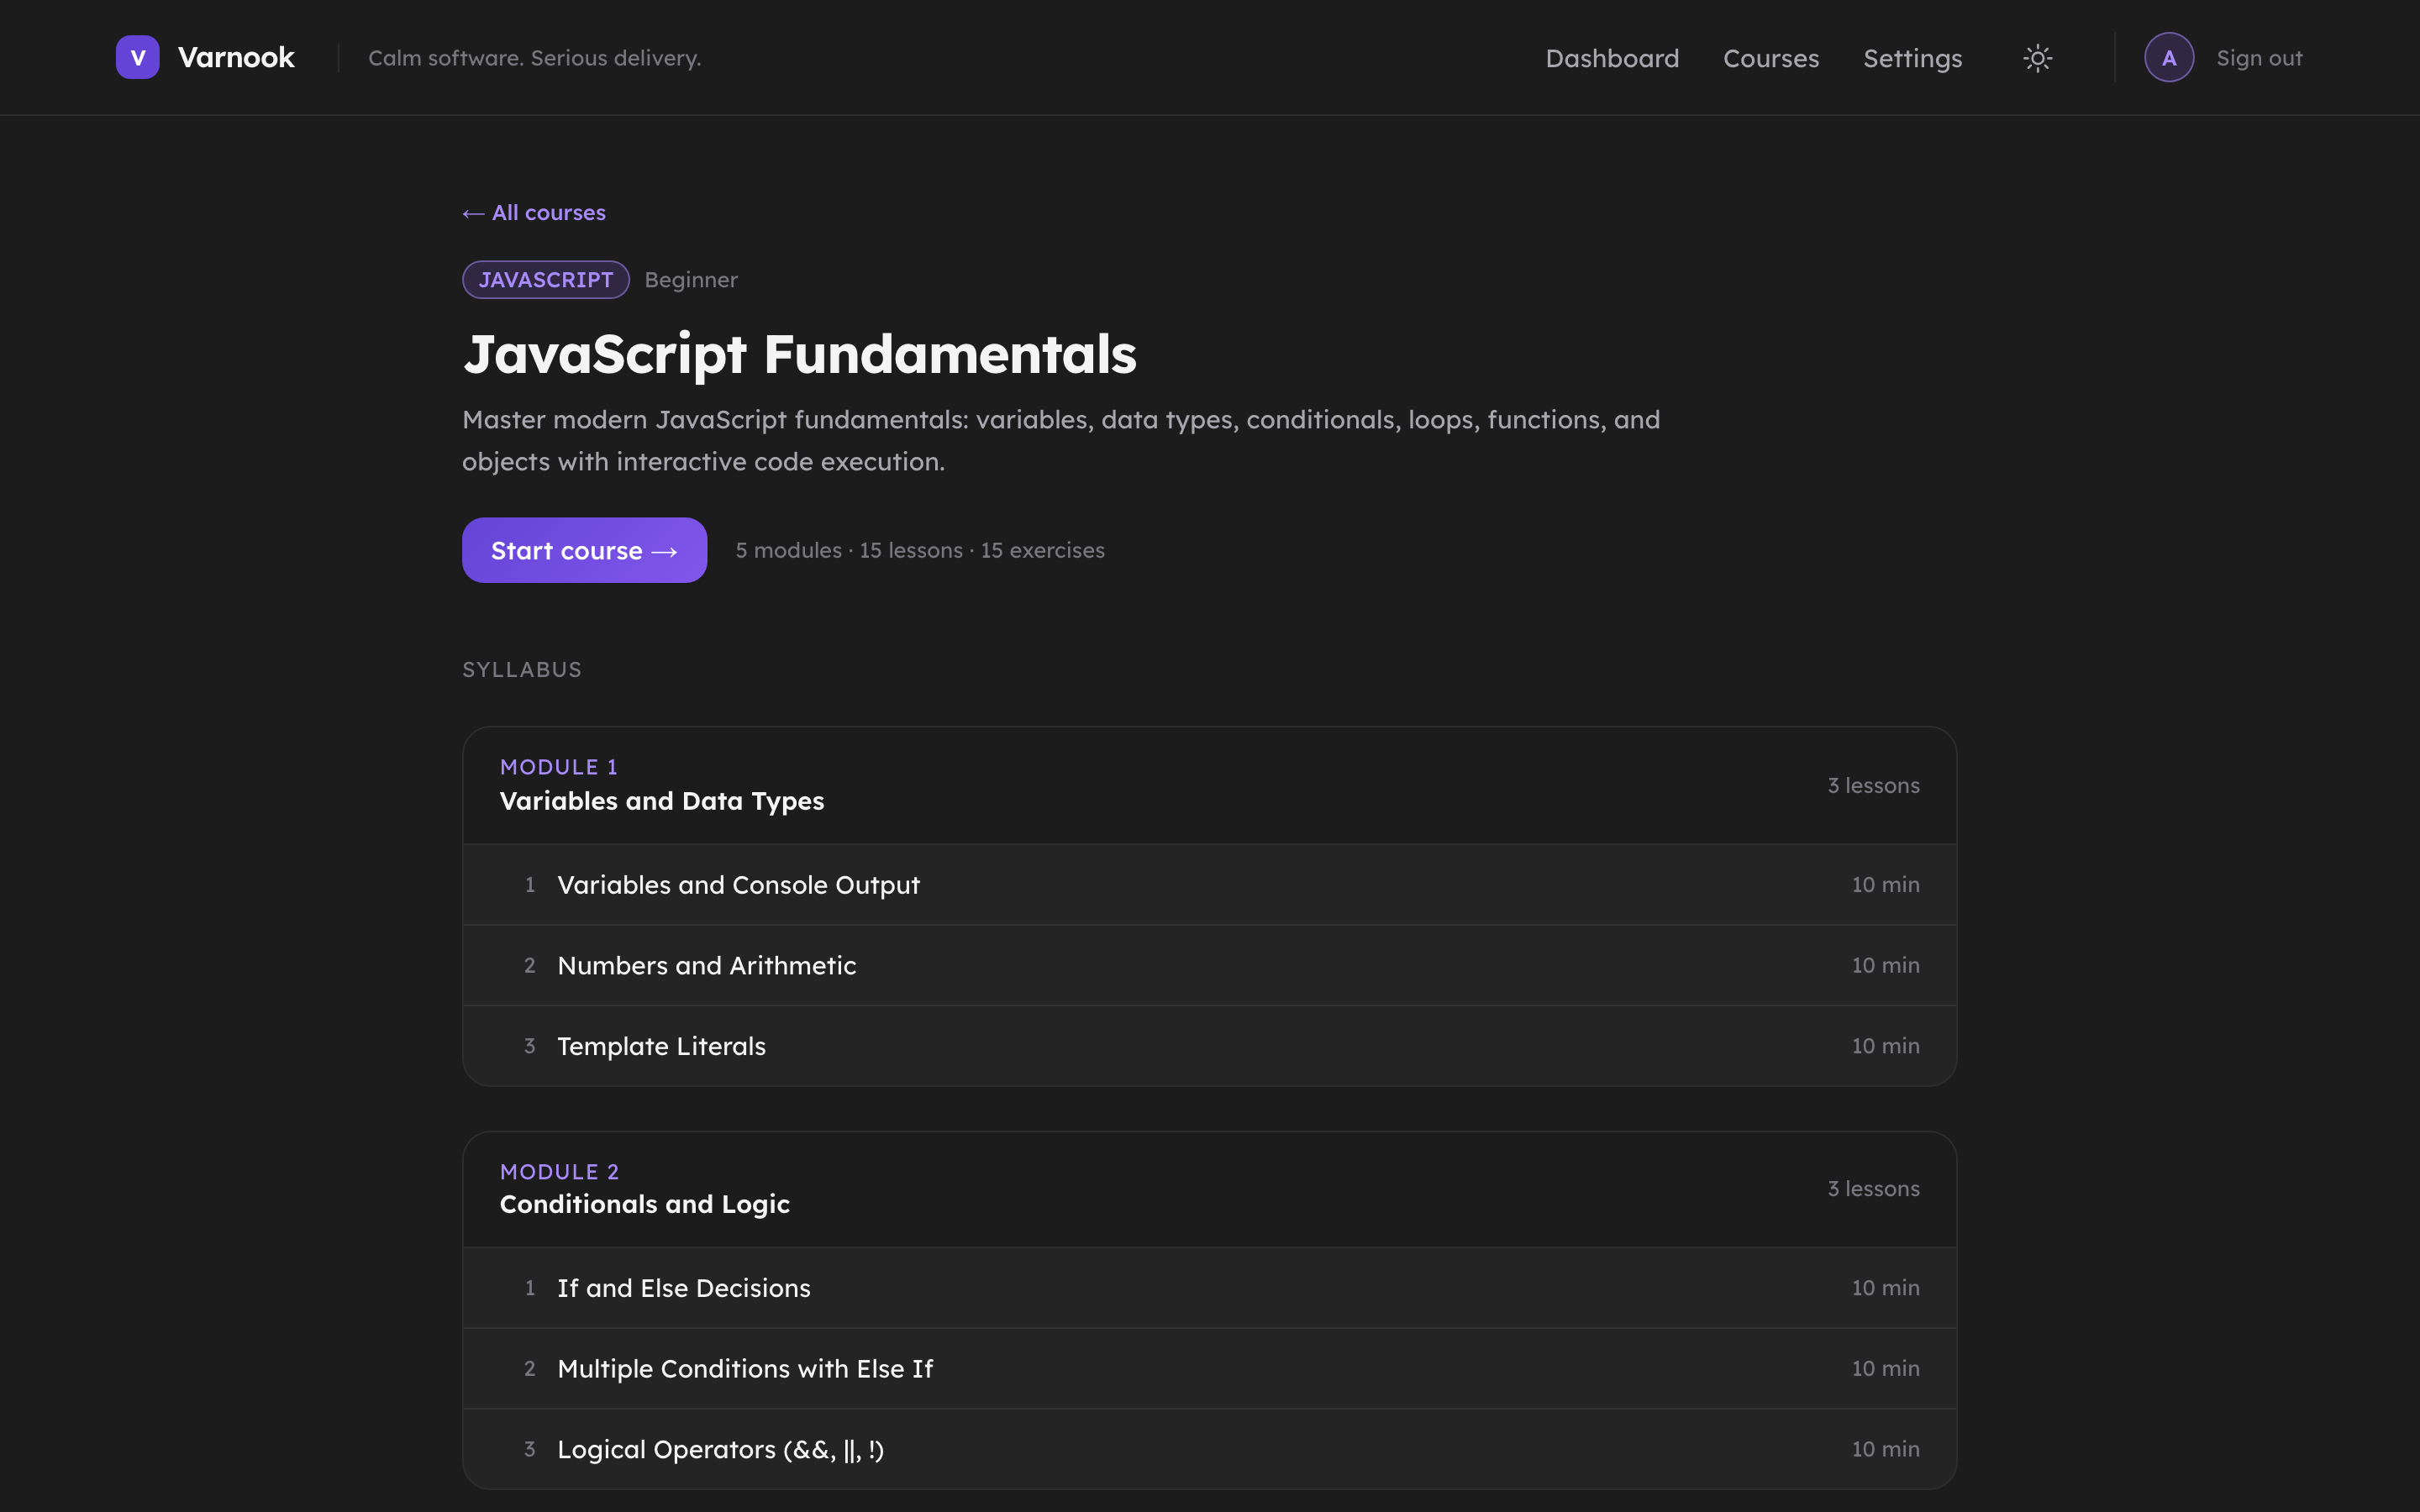Open the user avatar A
Image resolution: width=2420 pixels, height=1512 pixels.
click(x=2169, y=57)
